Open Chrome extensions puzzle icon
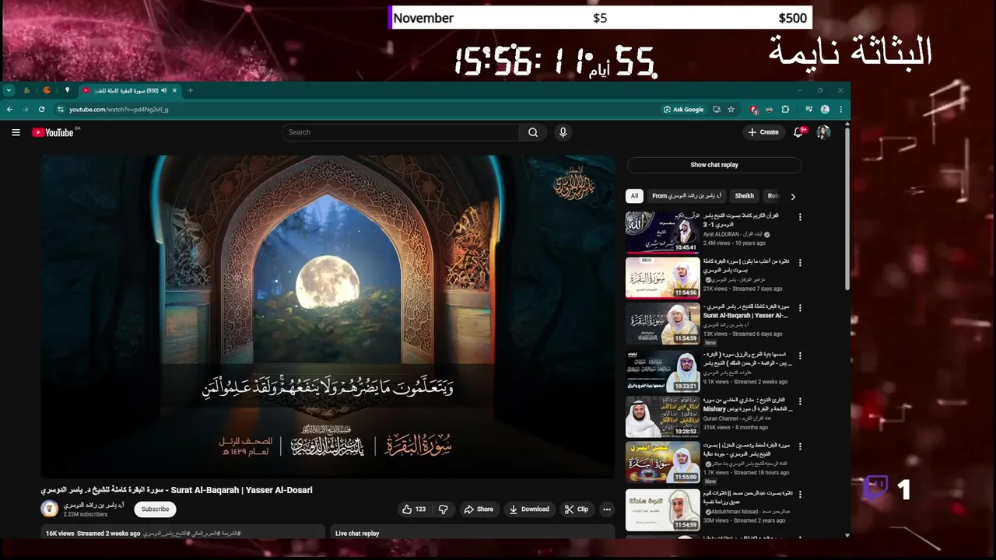The height and width of the screenshot is (560, 996). pyautogui.click(x=785, y=110)
